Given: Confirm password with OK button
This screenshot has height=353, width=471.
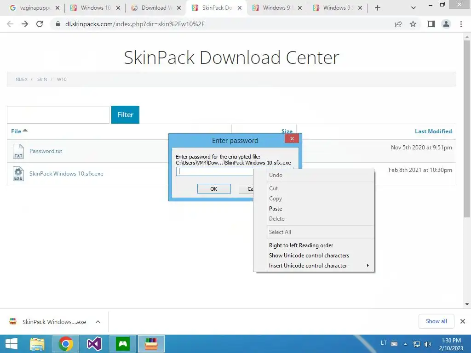Looking at the screenshot, I should click(x=214, y=189).
